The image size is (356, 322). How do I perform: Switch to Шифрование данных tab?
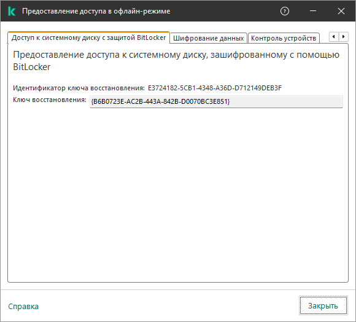[209, 38]
